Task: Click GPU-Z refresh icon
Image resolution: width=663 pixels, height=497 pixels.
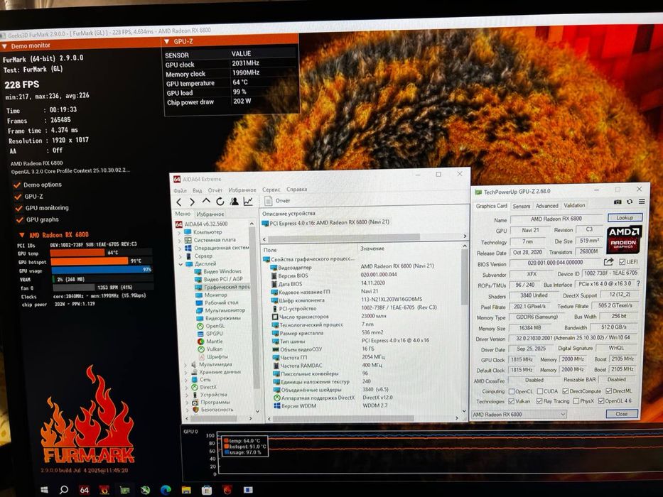Action: tap(630, 202)
